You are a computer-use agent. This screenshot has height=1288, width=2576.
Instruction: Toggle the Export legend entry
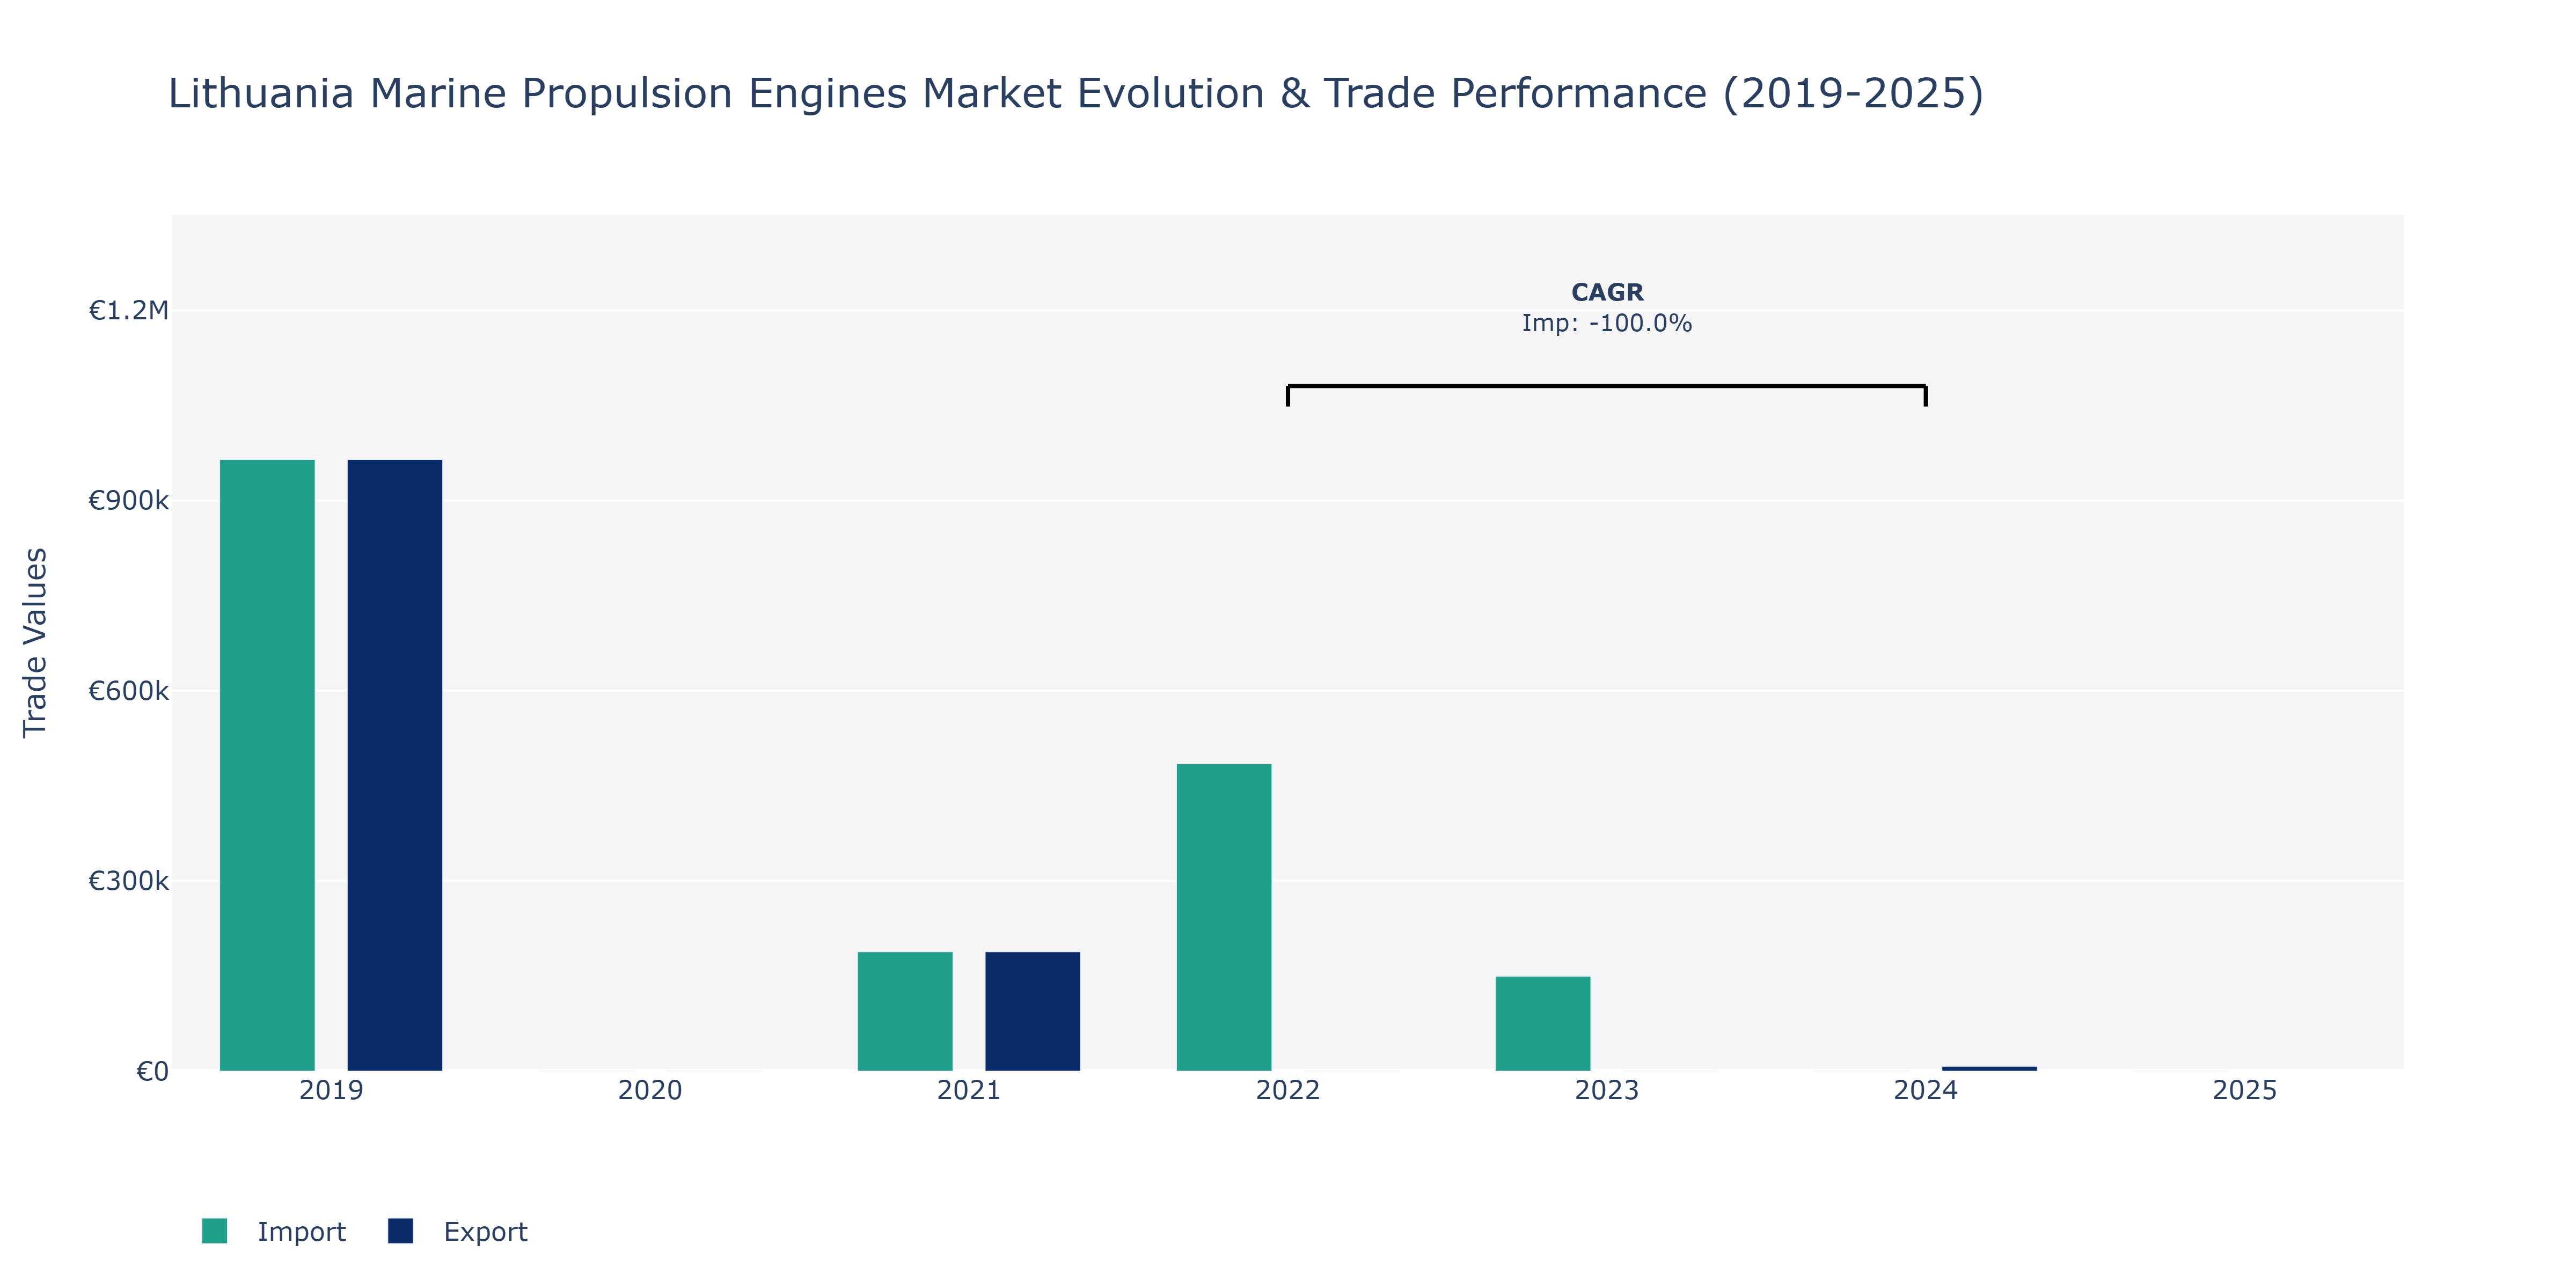[x=458, y=1231]
